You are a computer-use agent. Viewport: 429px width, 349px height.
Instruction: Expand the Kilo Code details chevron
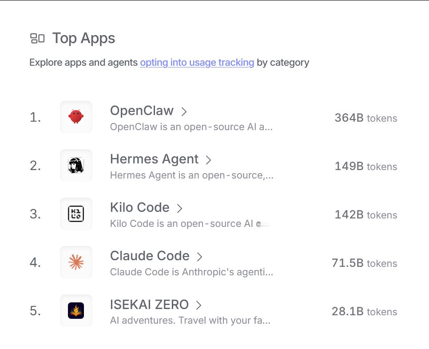pyautogui.click(x=180, y=209)
